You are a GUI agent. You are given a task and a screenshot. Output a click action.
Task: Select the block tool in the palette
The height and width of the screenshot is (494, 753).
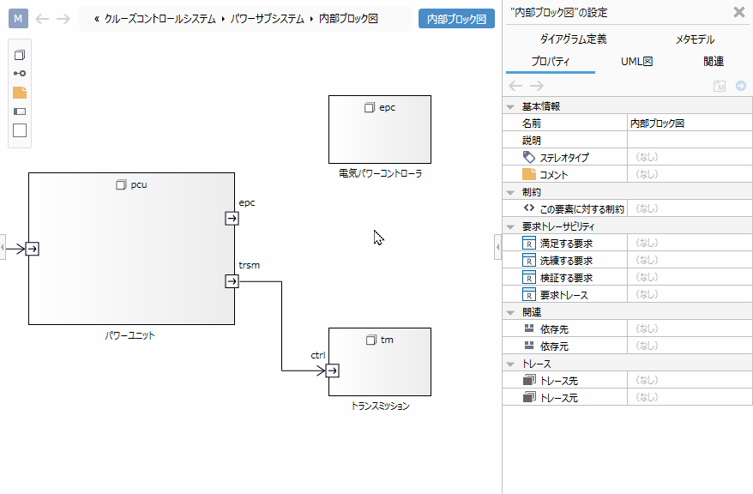pos(20,55)
